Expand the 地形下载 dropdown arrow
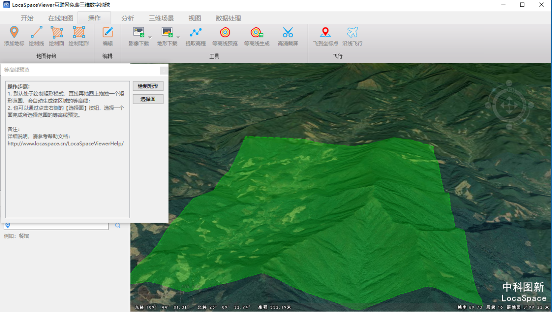Screen dimensions: 552x312 click(x=178, y=38)
